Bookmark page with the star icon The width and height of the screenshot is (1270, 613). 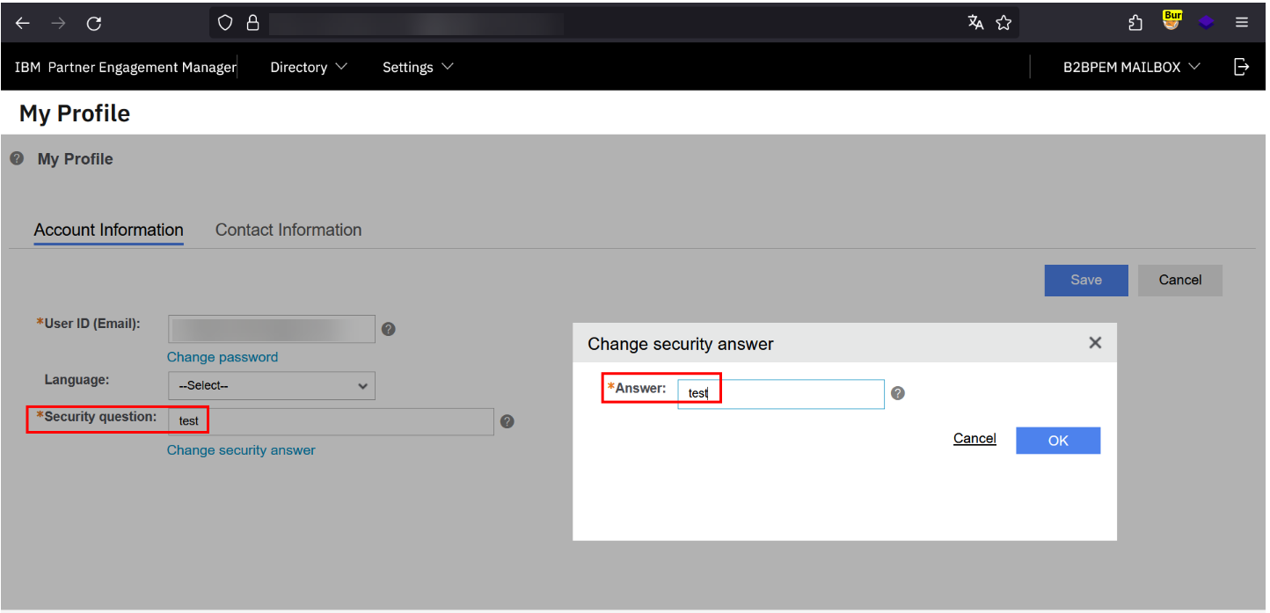tap(1004, 23)
